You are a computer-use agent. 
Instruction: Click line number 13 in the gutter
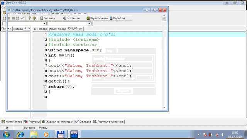click(x=45, y=97)
